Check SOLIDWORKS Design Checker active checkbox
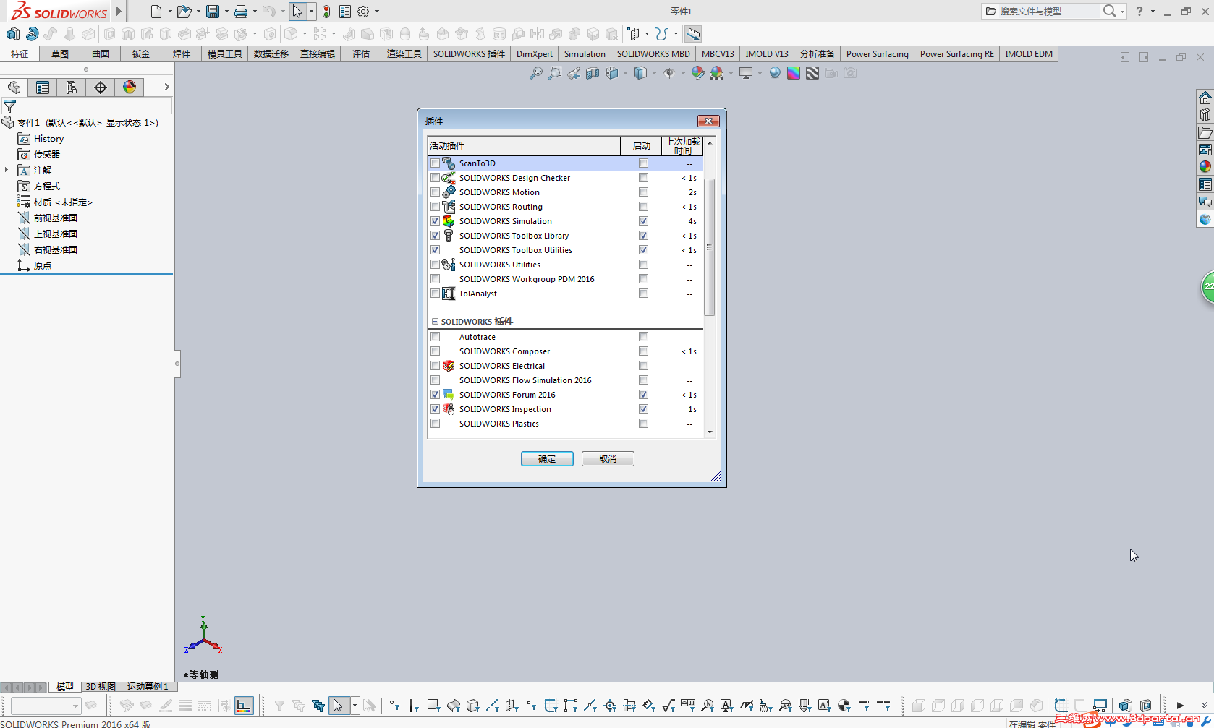Image resolution: width=1214 pixels, height=728 pixels. [x=435, y=178]
